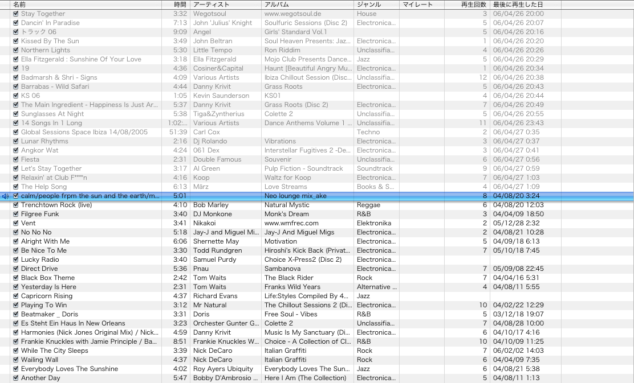This screenshot has height=383, width=634.
Task: Click the album cell Pulp Fiction - Soundtrack
Action: click(x=304, y=168)
